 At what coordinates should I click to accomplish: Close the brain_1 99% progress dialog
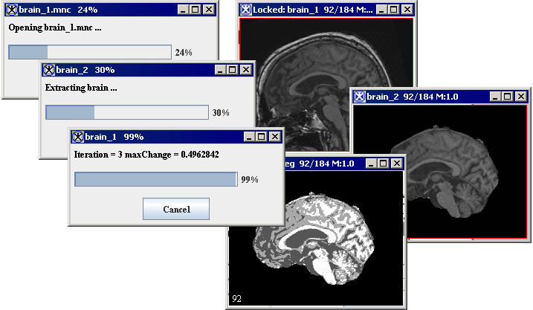(x=275, y=137)
